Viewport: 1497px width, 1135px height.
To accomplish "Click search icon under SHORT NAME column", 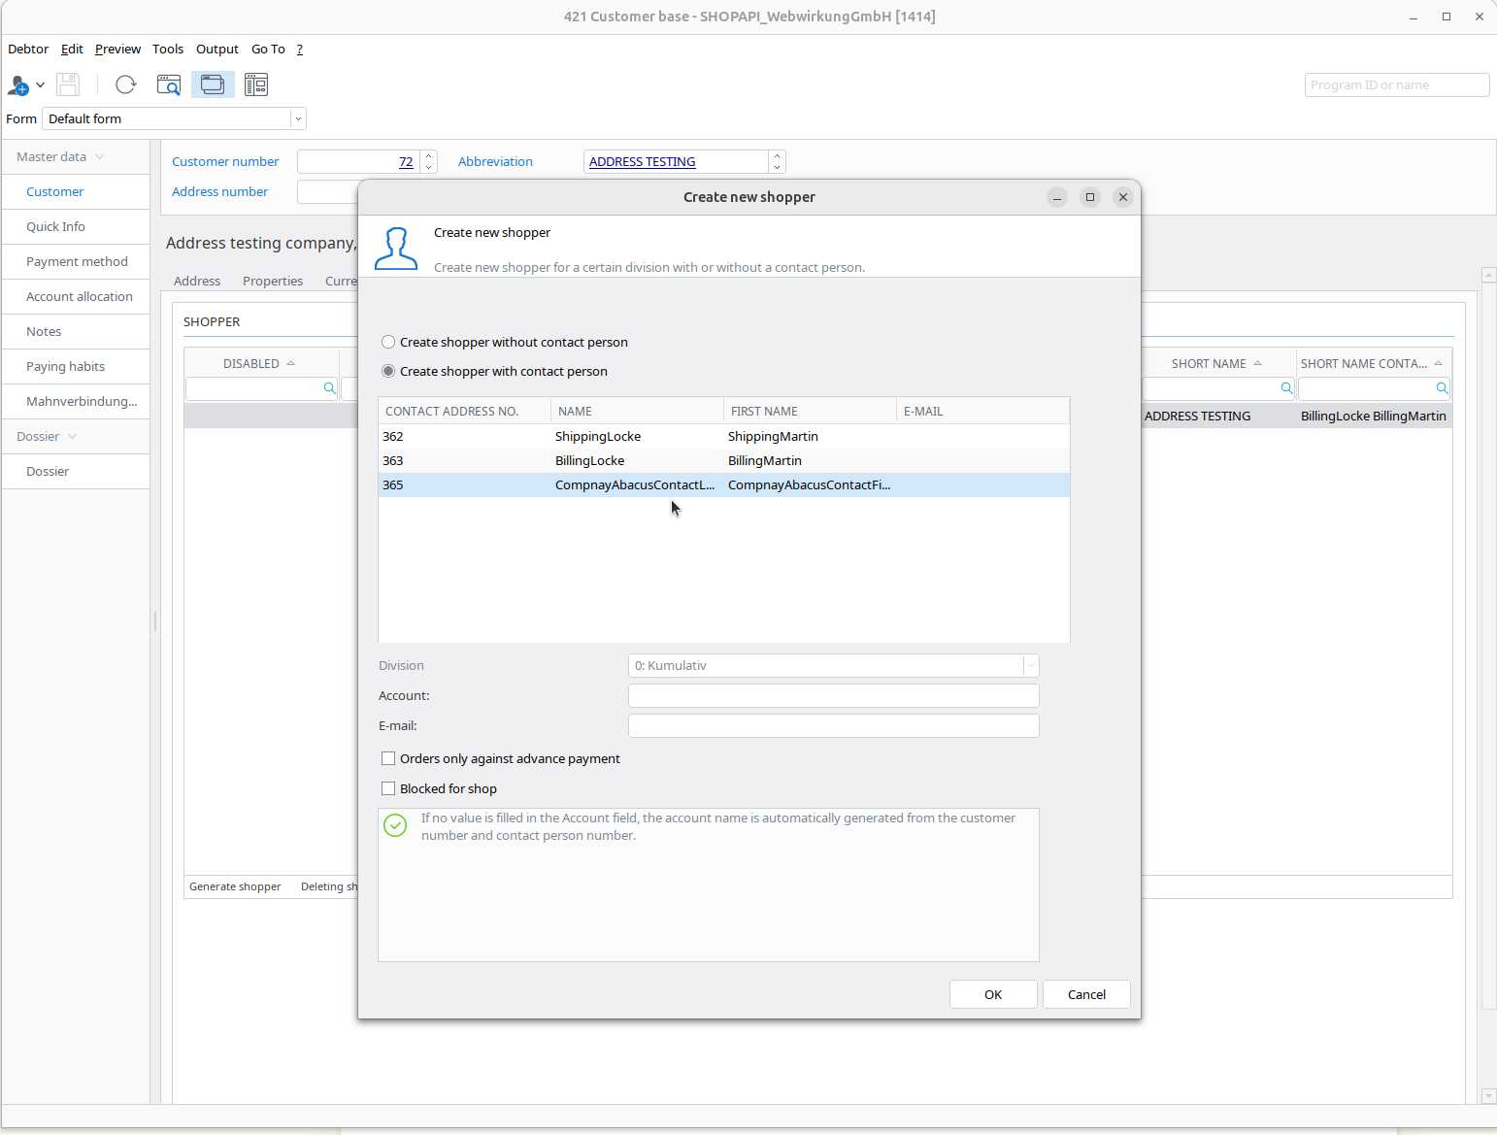I will 1286,388.
